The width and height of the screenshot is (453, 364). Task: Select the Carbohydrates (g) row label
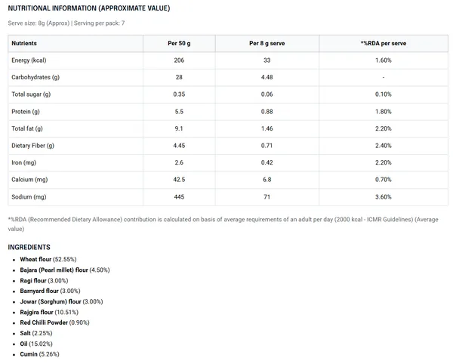35,78
